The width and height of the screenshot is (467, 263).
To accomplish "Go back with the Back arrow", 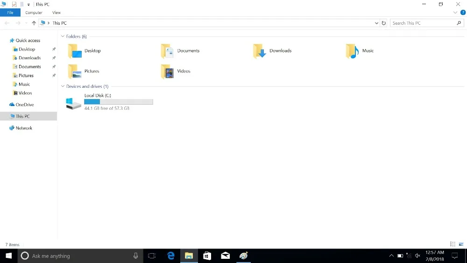I will 7,23.
